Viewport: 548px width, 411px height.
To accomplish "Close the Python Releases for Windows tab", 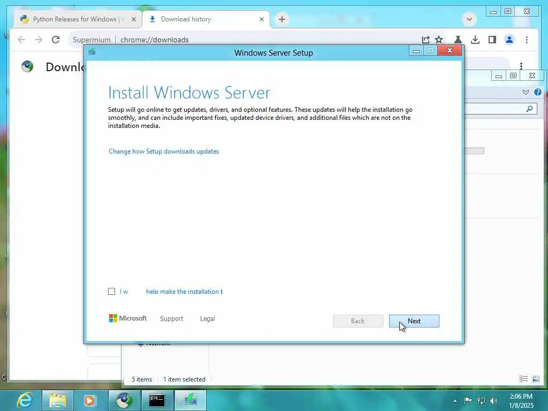I will [x=133, y=19].
